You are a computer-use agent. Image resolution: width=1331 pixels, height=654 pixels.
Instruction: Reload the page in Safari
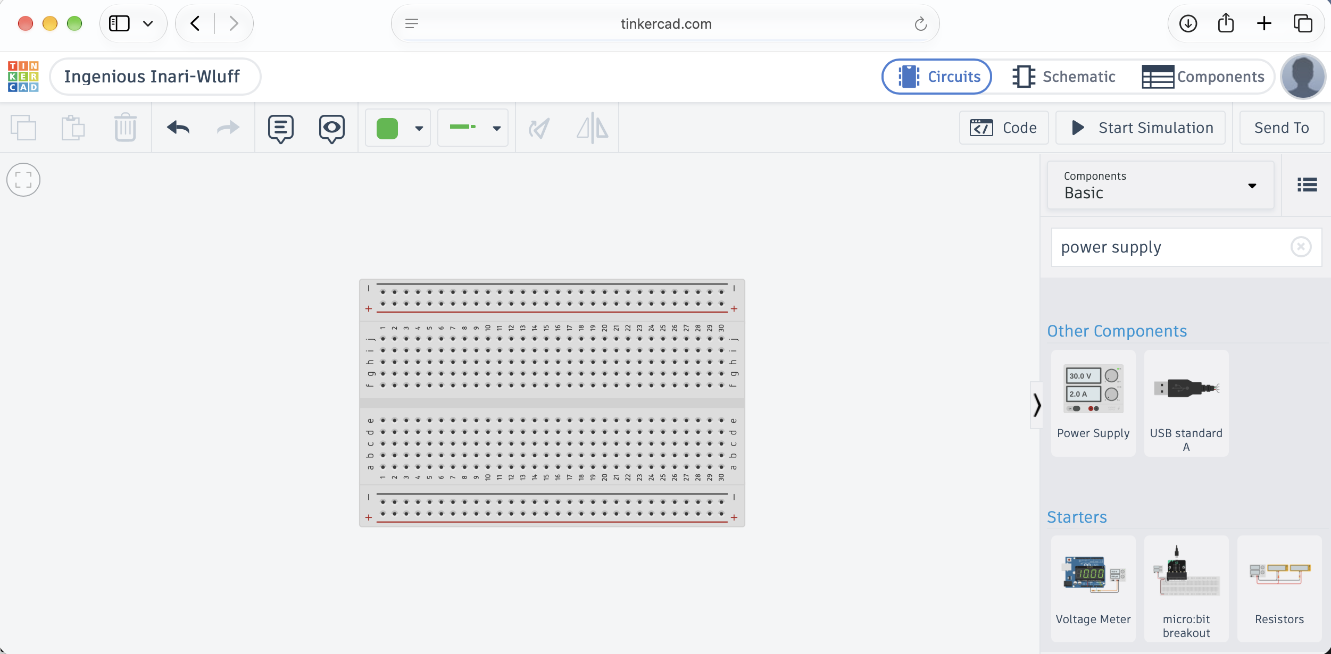(x=921, y=24)
